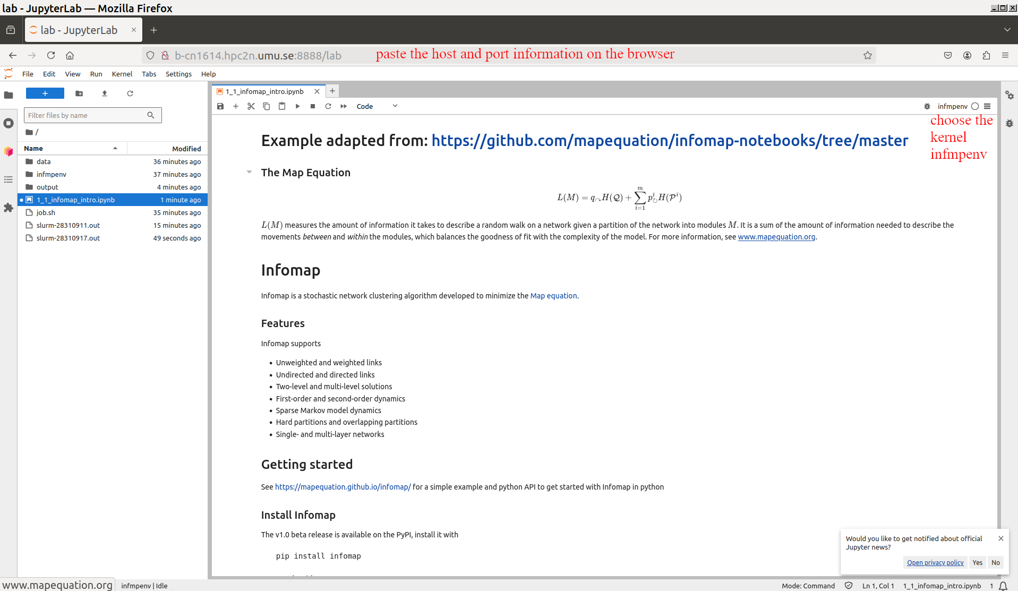Click the upload files icon

click(105, 93)
